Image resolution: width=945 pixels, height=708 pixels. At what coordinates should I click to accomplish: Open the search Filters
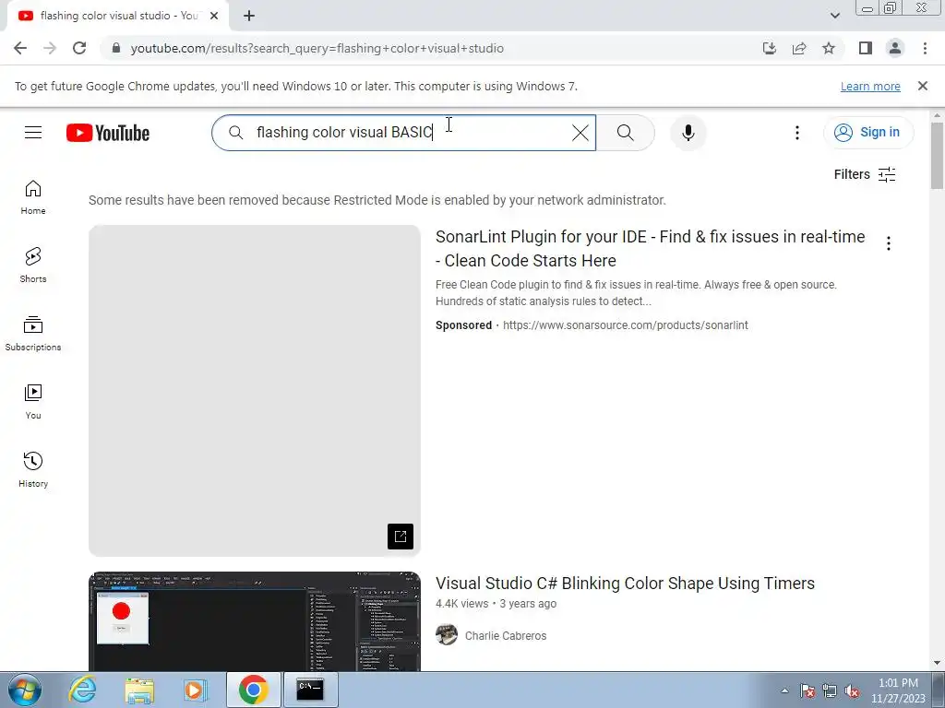tap(865, 174)
